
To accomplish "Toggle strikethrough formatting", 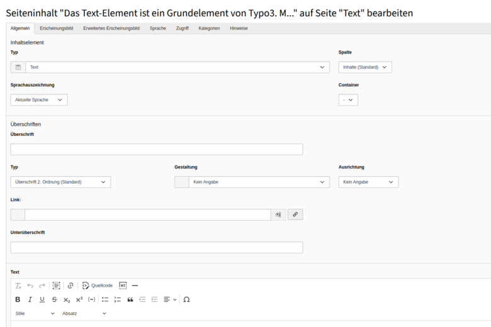I will pyautogui.click(x=55, y=299).
